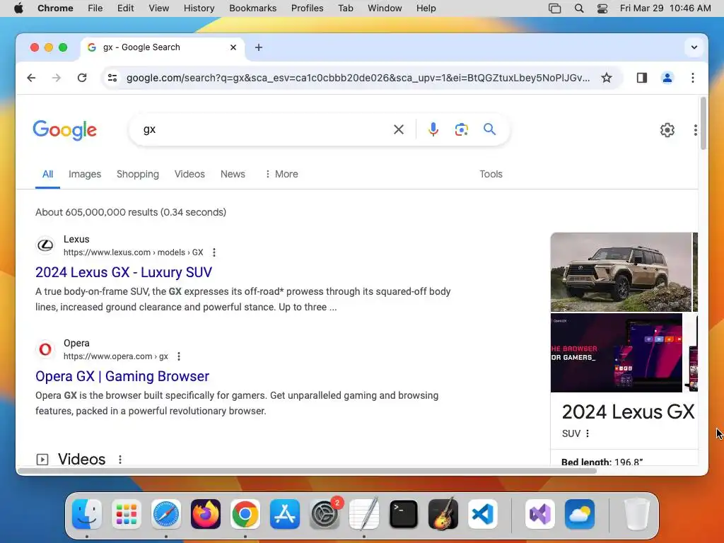Open the Chrome File menu
This screenshot has height=543, width=724.
[95, 8]
